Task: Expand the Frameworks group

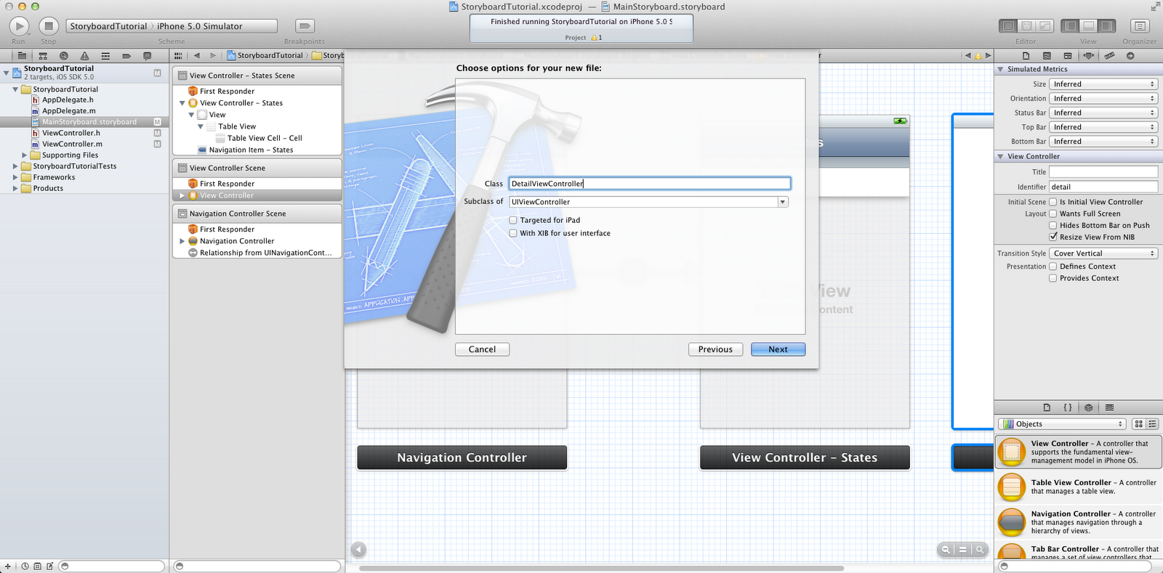Action: point(15,177)
